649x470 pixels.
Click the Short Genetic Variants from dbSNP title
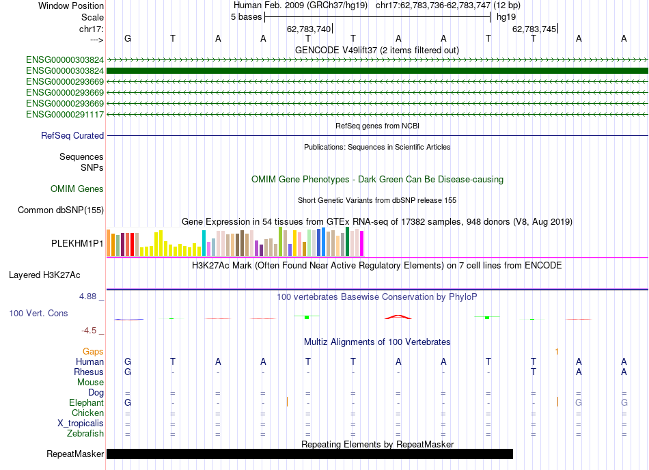[x=377, y=200]
